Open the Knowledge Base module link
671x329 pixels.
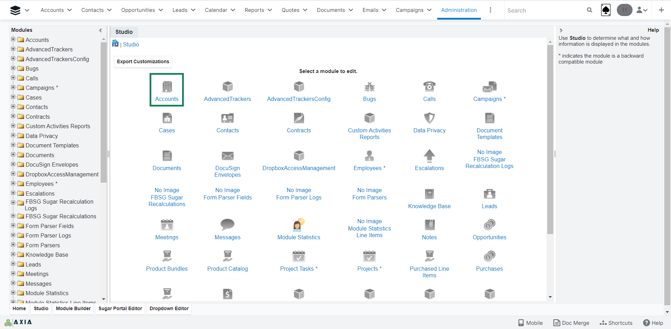coord(429,206)
